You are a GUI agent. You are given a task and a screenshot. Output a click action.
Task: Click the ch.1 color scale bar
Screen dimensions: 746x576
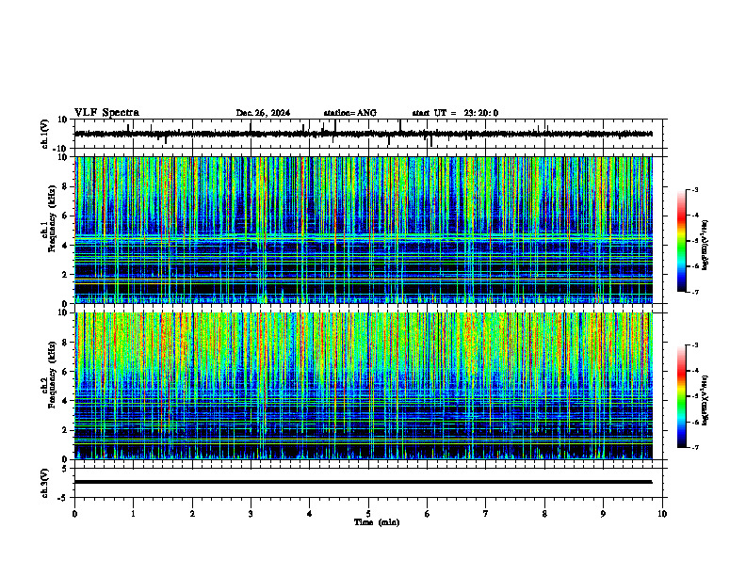681,240
